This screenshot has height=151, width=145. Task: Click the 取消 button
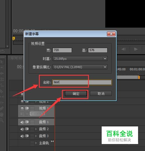click(101, 94)
